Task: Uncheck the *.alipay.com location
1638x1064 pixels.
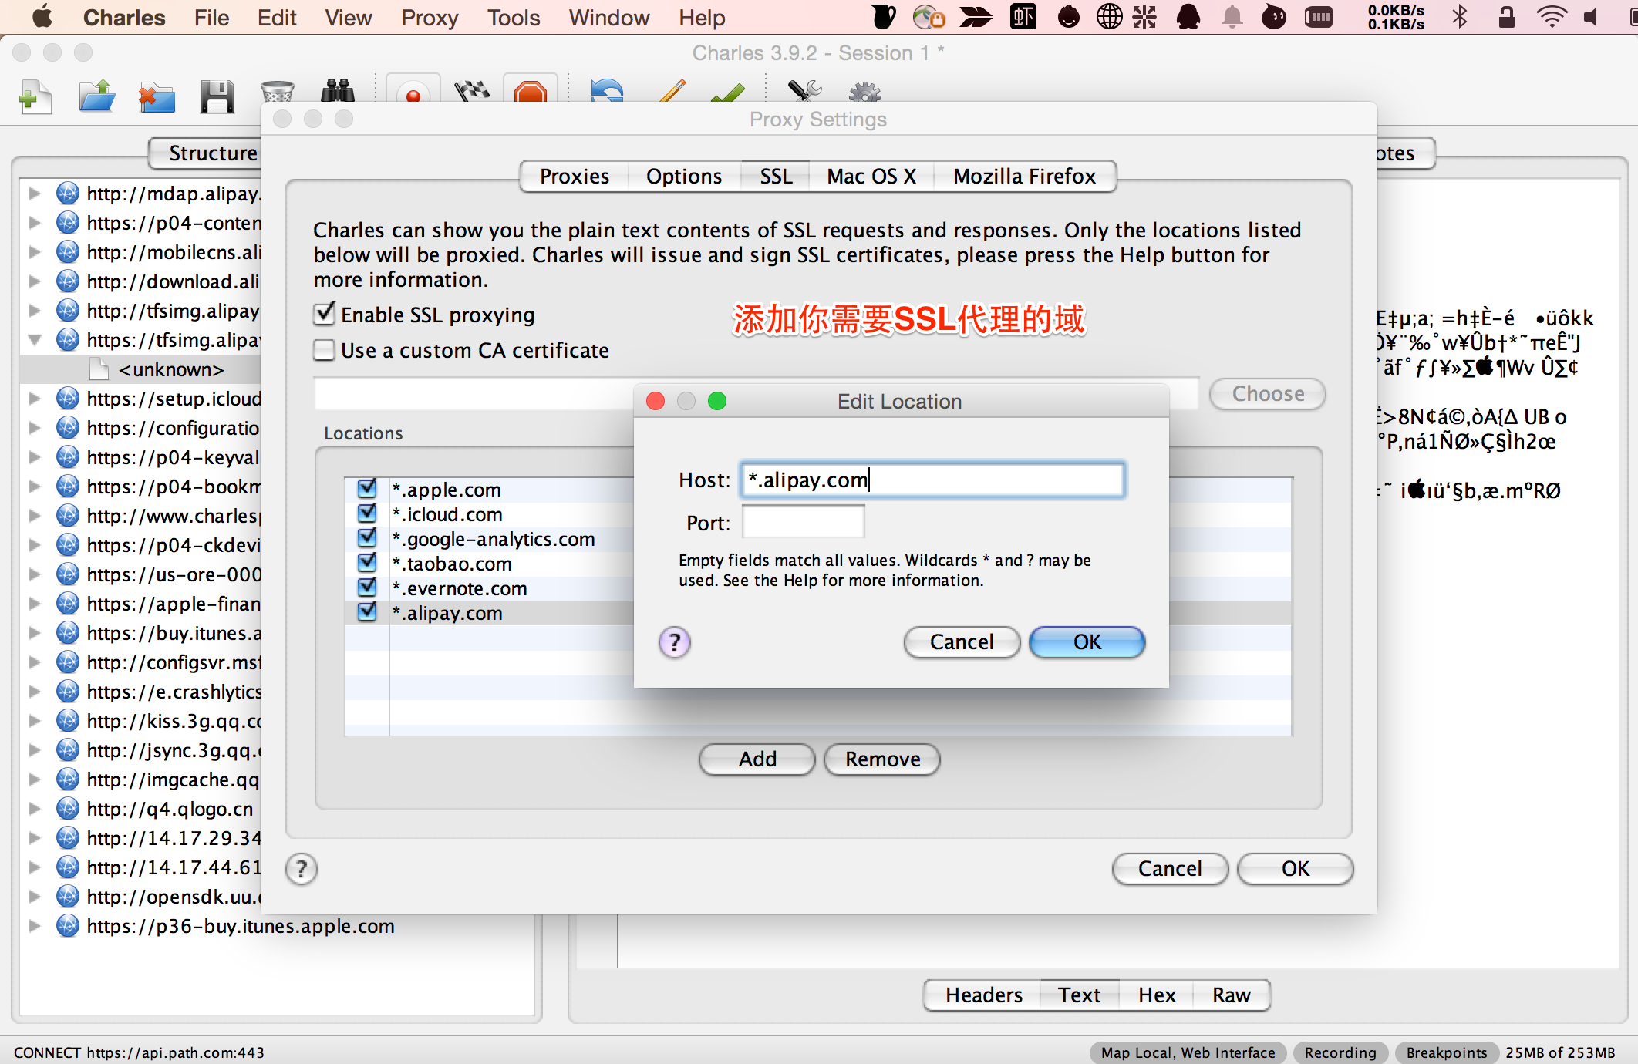Action: coord(368,612)
